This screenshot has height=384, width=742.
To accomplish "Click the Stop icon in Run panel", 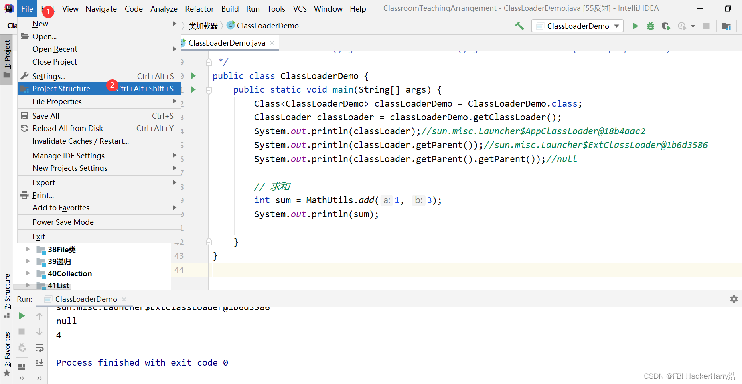I will click(22, 331).
